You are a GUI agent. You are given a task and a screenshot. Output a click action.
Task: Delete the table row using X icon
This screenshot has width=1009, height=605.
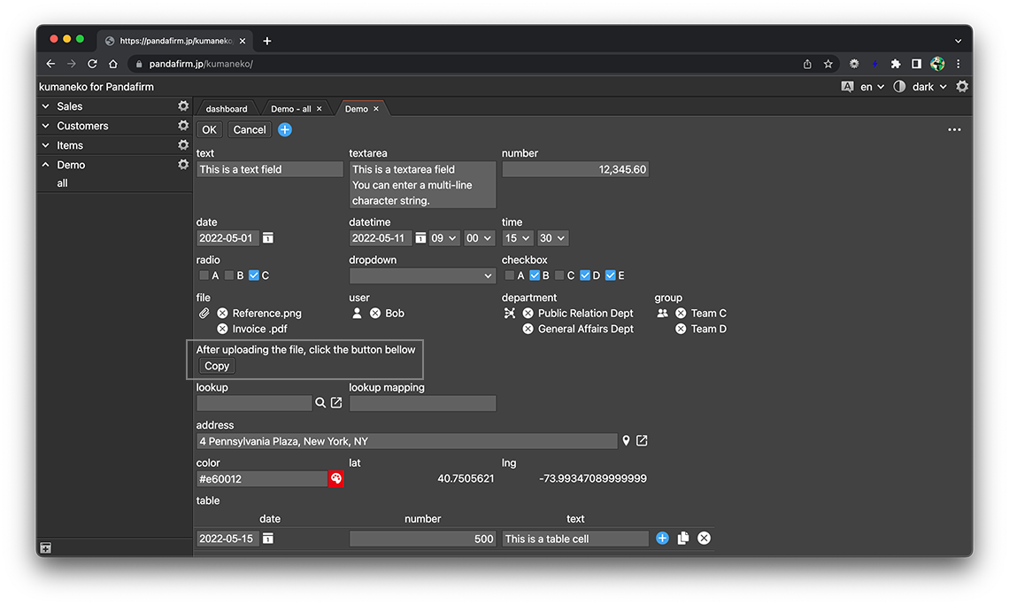[704, 539]
